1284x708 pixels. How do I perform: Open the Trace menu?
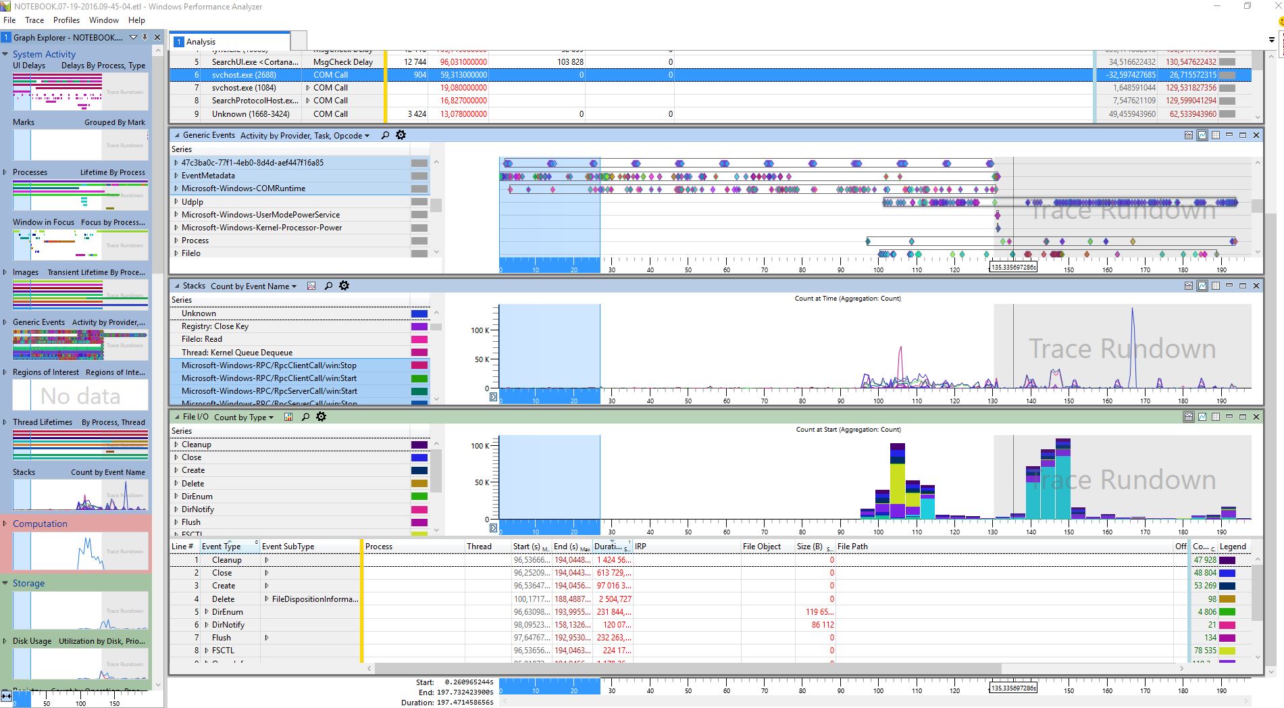pyautogui.click(x=34, y=20)
